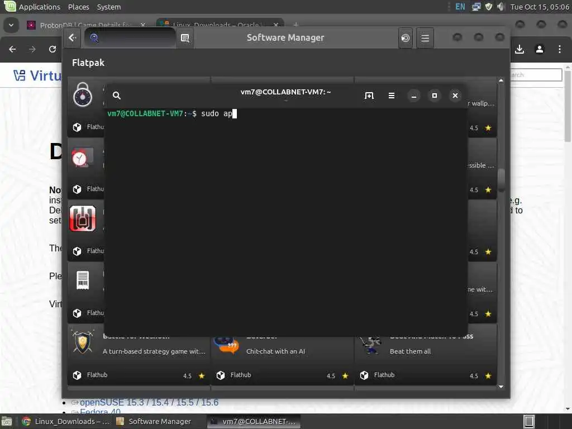
Task: Click the Software Manager list up arrow
Action: (x=501, y=80)
